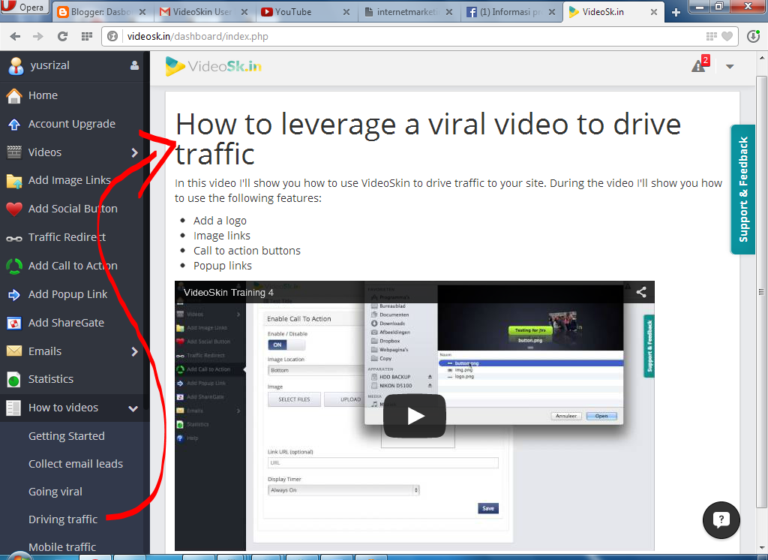This screenshot has width=768, height=560.
Task: Open a new tab with plus button
Action: 676,13
